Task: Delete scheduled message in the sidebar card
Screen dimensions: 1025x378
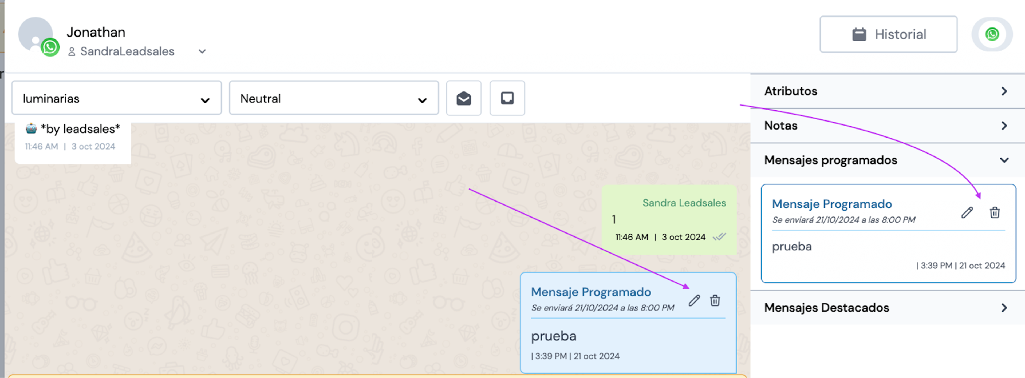Action: click(x=994, y=213)
